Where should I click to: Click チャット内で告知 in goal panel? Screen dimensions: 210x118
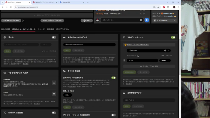coord(49,51)
